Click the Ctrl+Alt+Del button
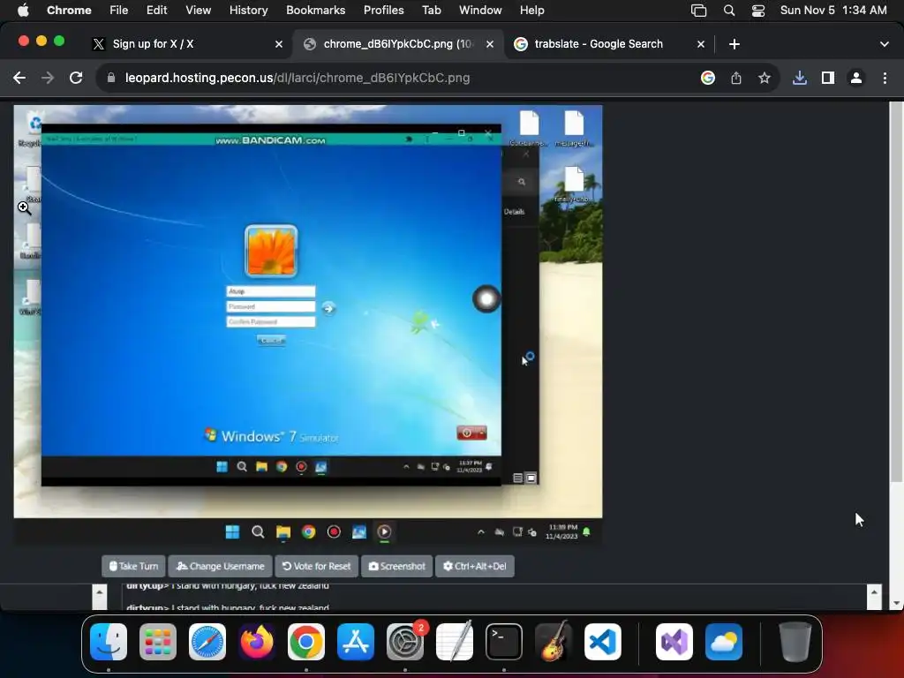 coord(474,566)
